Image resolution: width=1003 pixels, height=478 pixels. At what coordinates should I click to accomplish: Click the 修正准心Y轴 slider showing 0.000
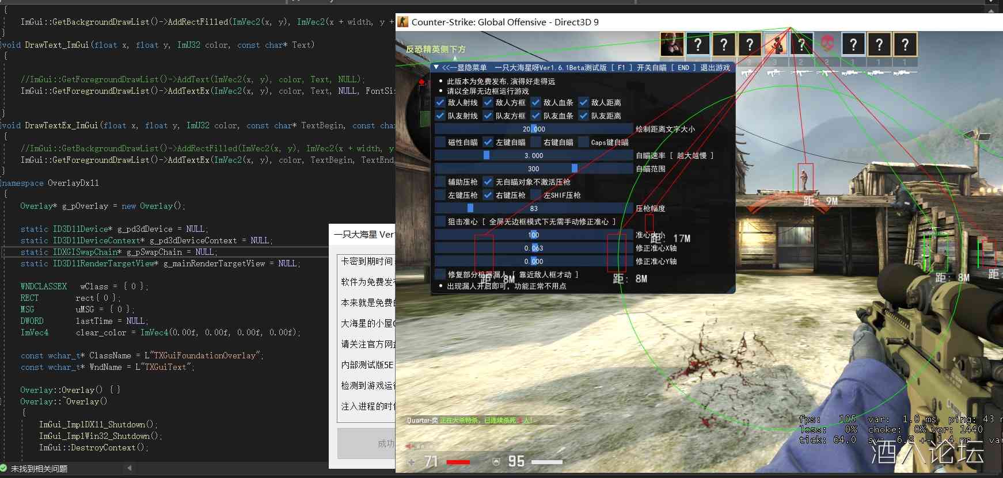(534, 261)
